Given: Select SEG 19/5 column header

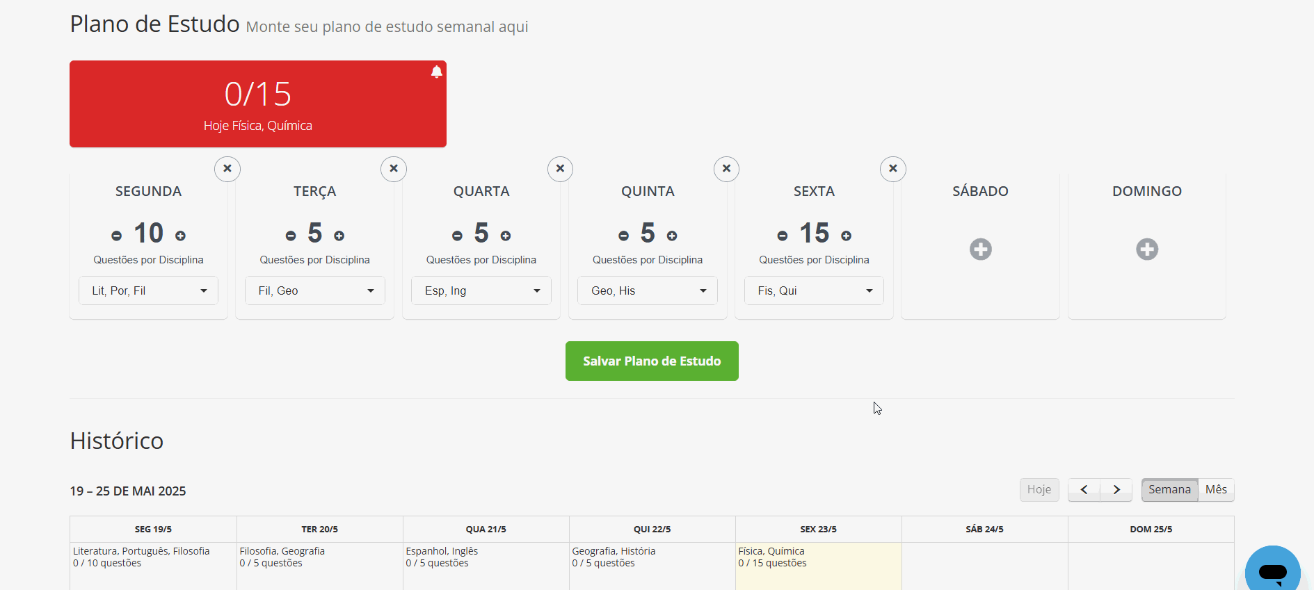Looking at the screenshot, I should point(153,529).
